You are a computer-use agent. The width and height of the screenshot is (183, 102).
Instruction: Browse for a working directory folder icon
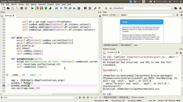click(176, 8)
